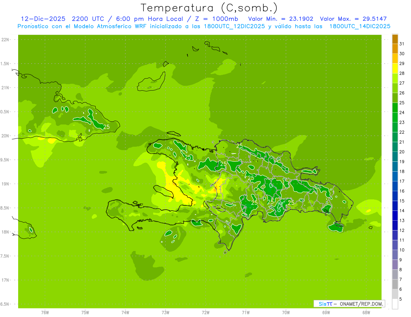Select the '1800UTC_14DIC2025' valid-until time text
The image size is (411, 317).
[360, 26]
